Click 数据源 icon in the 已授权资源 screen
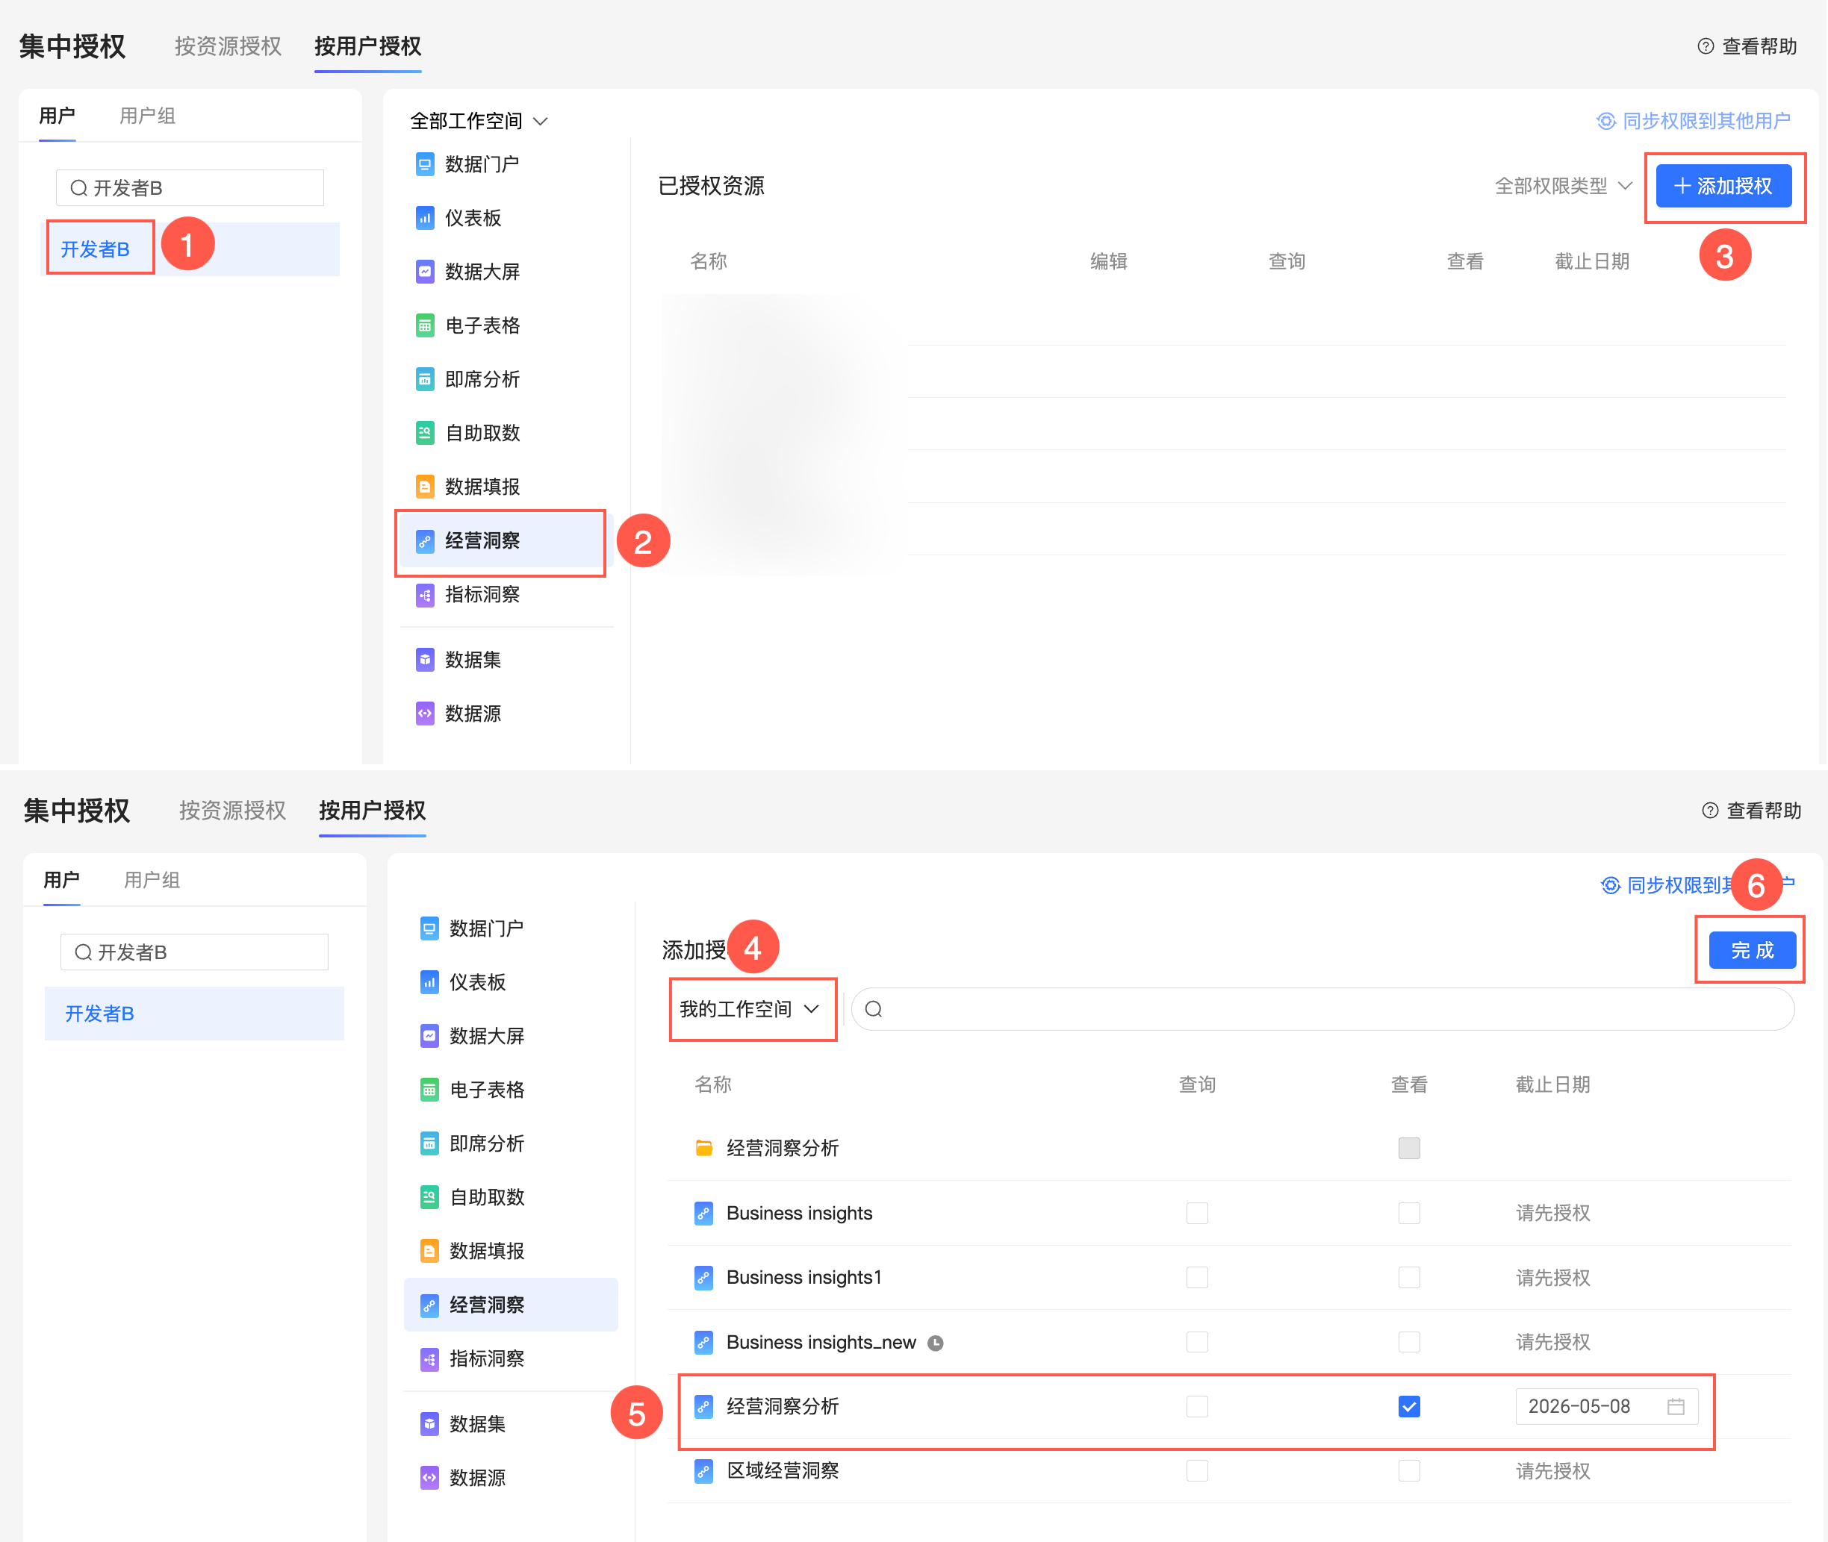Image resolution: width=1828 pixels, height=1542 pixels. [x=424, y=714]
